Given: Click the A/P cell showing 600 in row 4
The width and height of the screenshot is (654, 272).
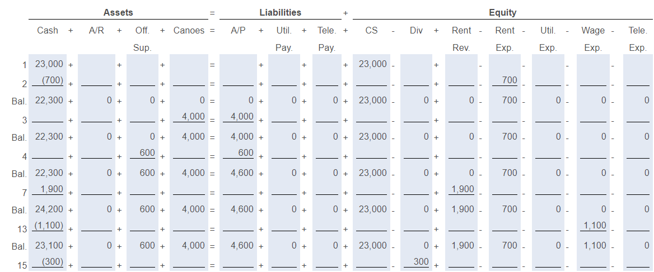Looking at the screenshot, I should [238, 152].
